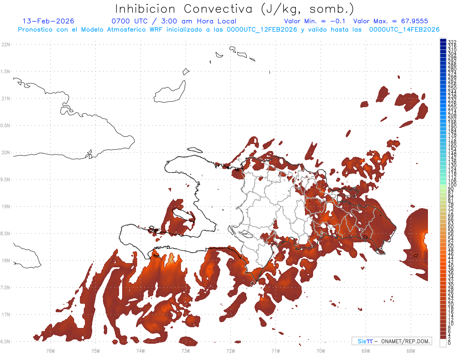461x356 pixels.
Task: Click the '74W' longitude label
Action: pos(140,351)
